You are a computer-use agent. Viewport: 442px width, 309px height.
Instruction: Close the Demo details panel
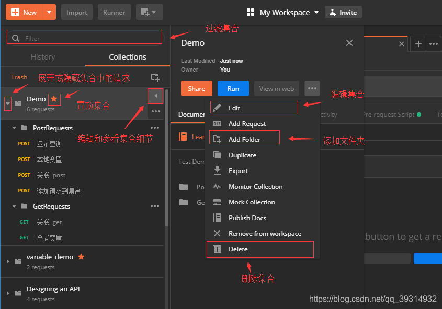point(349,43)
